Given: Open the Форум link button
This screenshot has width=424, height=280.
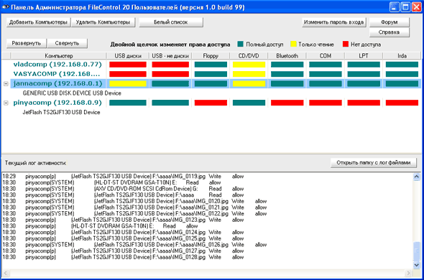Looking at the screenshot, I should point(389,22).
